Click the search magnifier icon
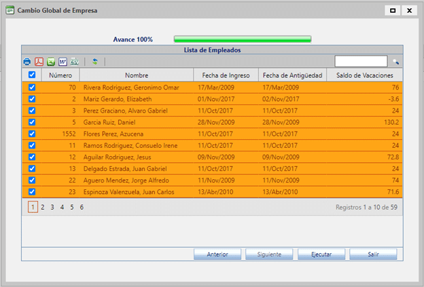Viewport: 424px width, 287px height. click(395, 62)
